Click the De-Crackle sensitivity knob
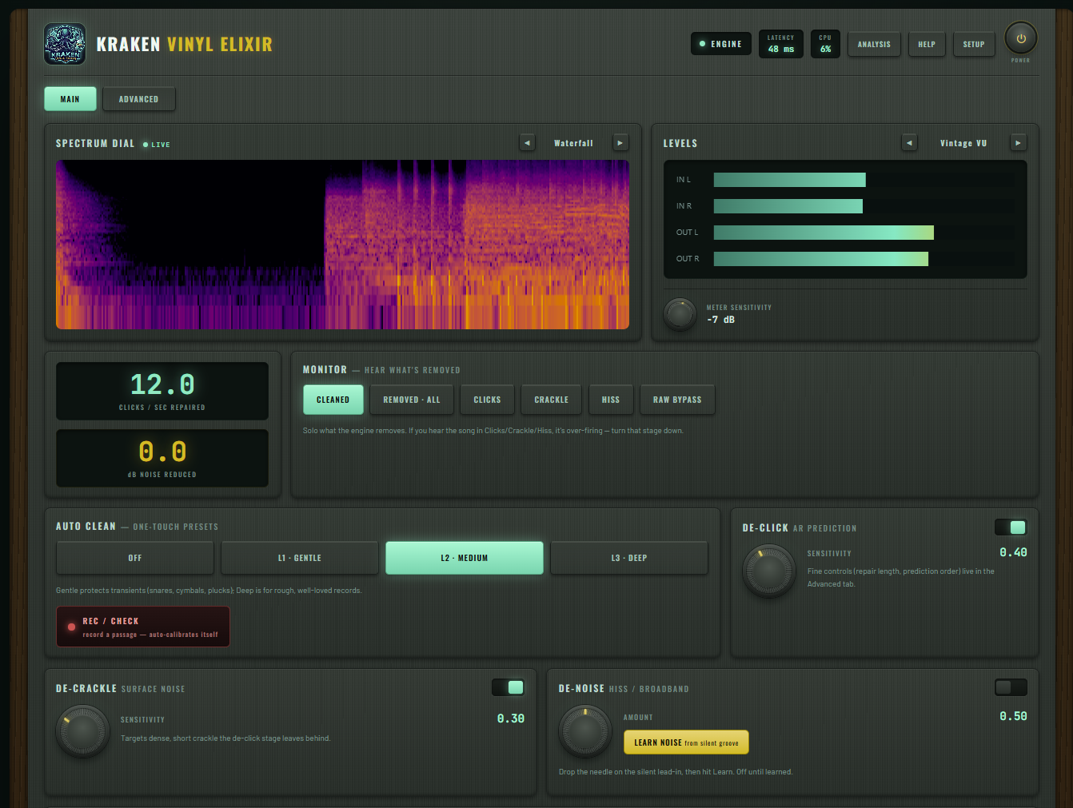The image size is (1073, 808). point(82,731)
